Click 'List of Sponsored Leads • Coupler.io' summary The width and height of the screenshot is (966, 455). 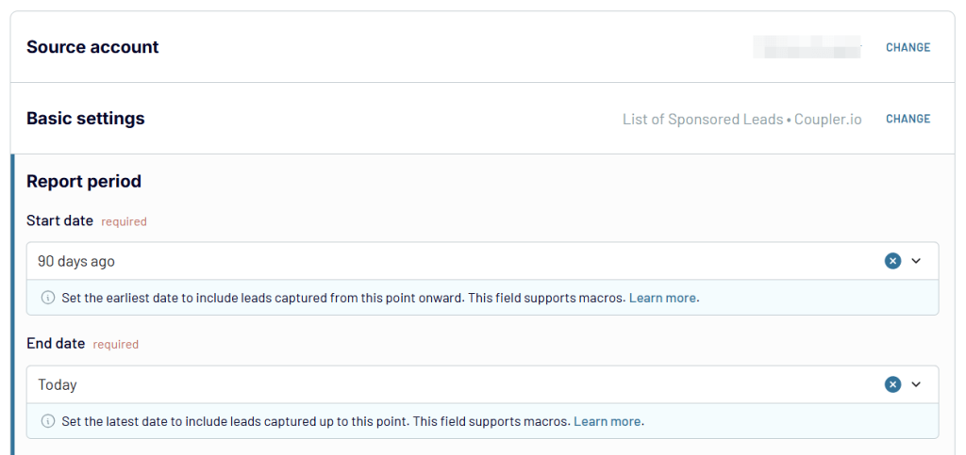[741, 120]
